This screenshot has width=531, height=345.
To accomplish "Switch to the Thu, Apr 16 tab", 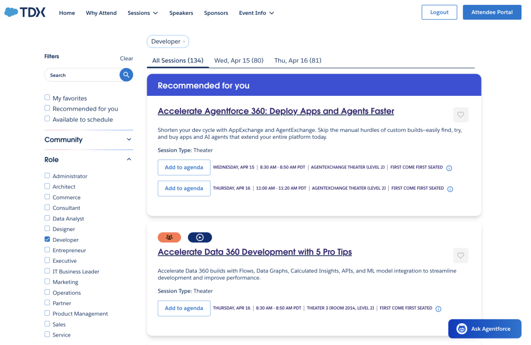I will click(297, 60).
